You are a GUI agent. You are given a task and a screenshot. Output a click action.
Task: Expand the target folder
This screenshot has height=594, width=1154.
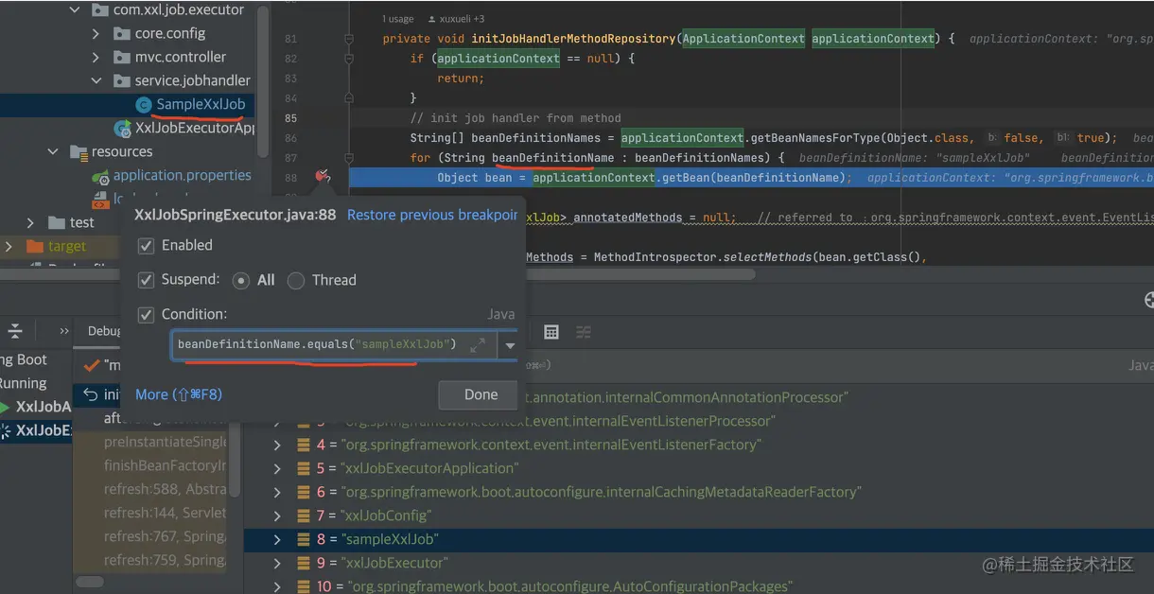tap(9, 246)
